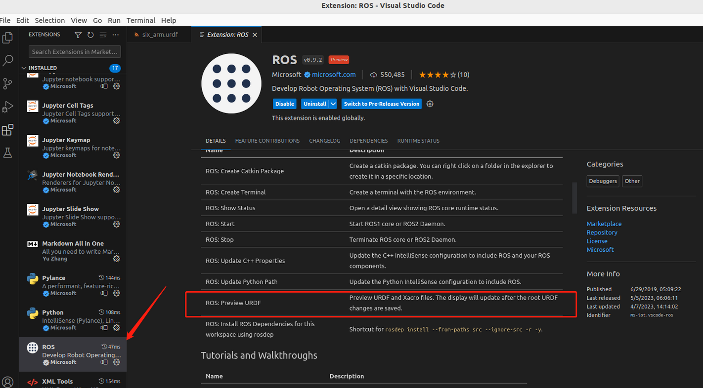Manage gear for Pylance extension
Image resolution: width=703 pixels, height=388 pixels.
[x=117, y=293]
